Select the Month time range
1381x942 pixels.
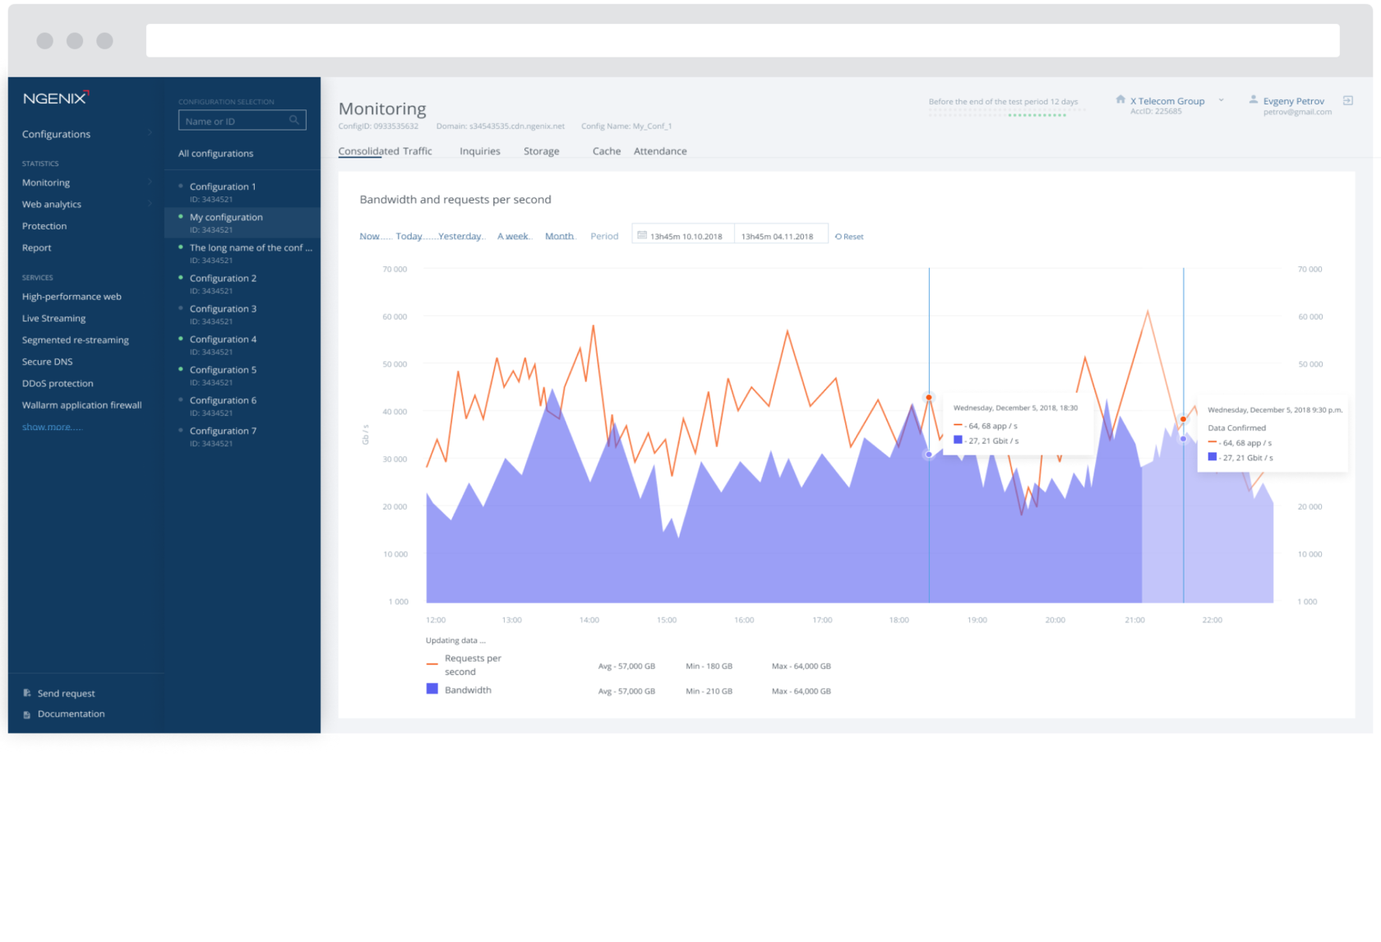[559, 237]
